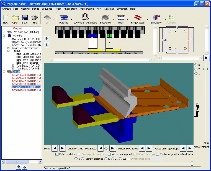Select bend 3 in the tree

(26, 81)
